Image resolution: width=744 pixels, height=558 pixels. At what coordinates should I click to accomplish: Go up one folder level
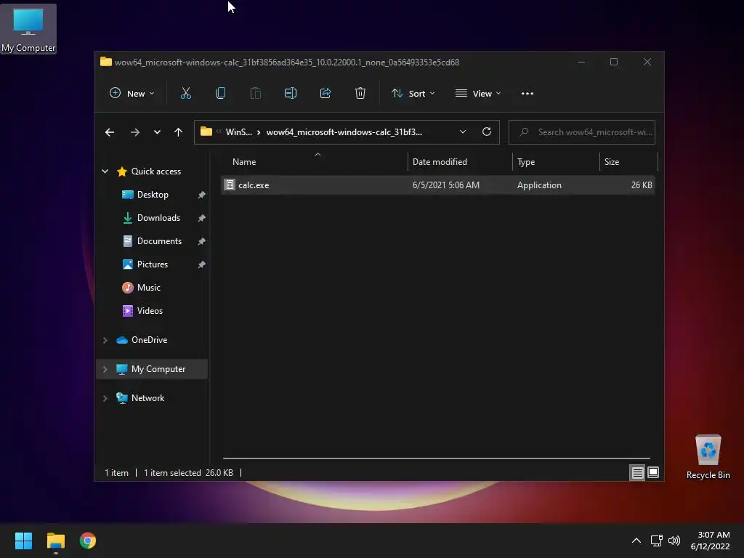click(x=178, y=132)
